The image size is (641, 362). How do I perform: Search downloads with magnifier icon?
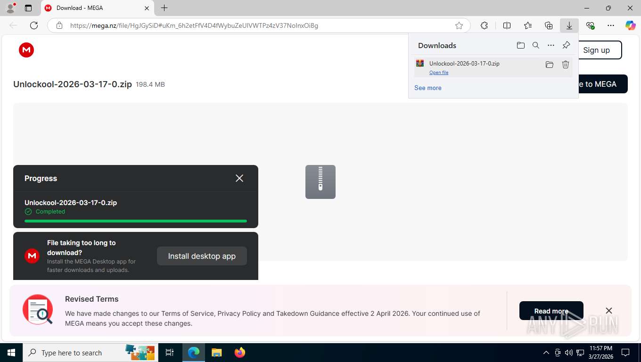pyautogui.click(x=536, y=45)
